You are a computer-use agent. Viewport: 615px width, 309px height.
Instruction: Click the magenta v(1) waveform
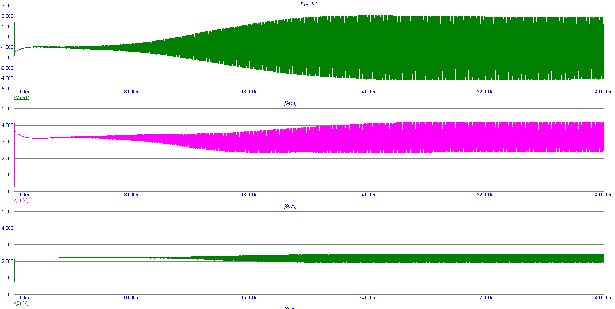[x=418, y=137]
